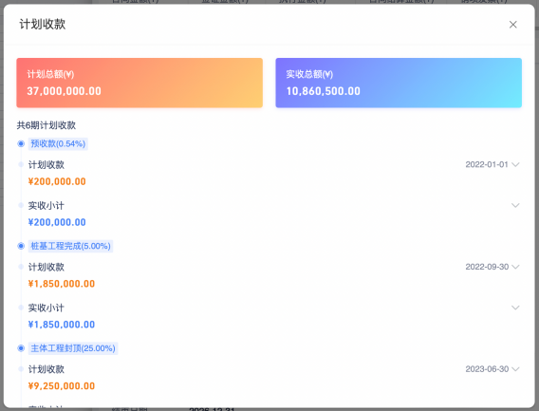
Task: Click timeline node beside 预收款
Action: tap(21, 143)
